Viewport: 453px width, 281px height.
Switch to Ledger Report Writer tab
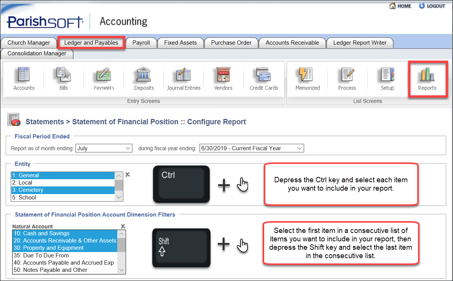point(360,43)
